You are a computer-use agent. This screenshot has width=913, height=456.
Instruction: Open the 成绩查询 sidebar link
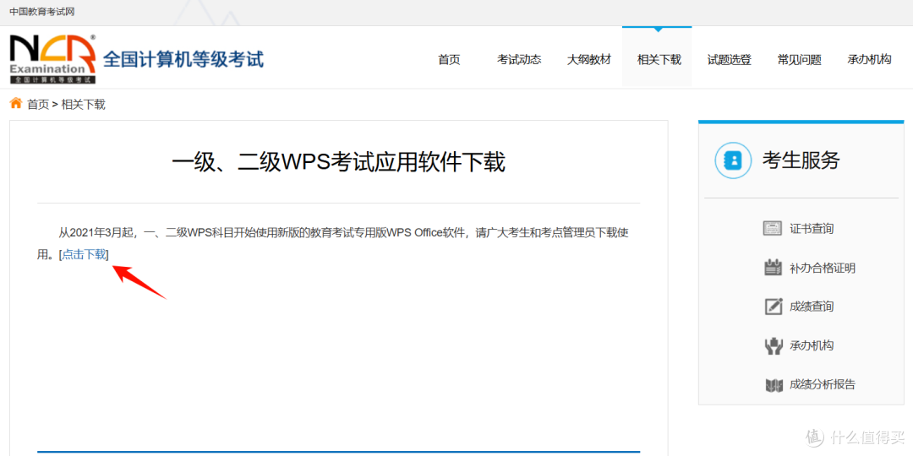pyautogui.click(x=812, y=307)
